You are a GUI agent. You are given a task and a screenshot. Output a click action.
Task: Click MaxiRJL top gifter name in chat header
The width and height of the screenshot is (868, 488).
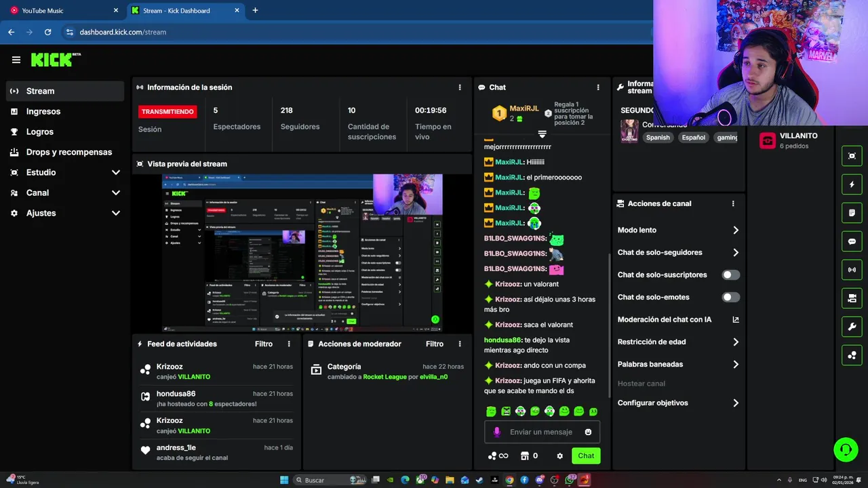524,108
